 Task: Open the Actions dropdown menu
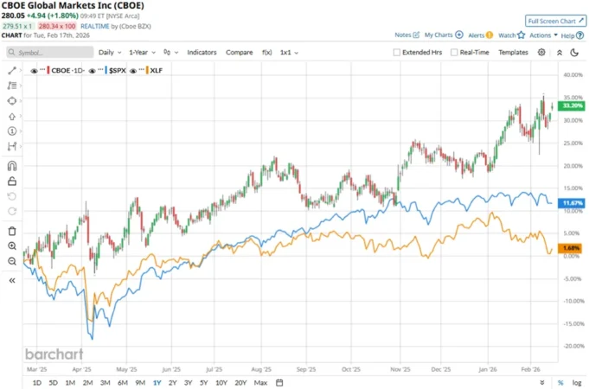(541, 35)
